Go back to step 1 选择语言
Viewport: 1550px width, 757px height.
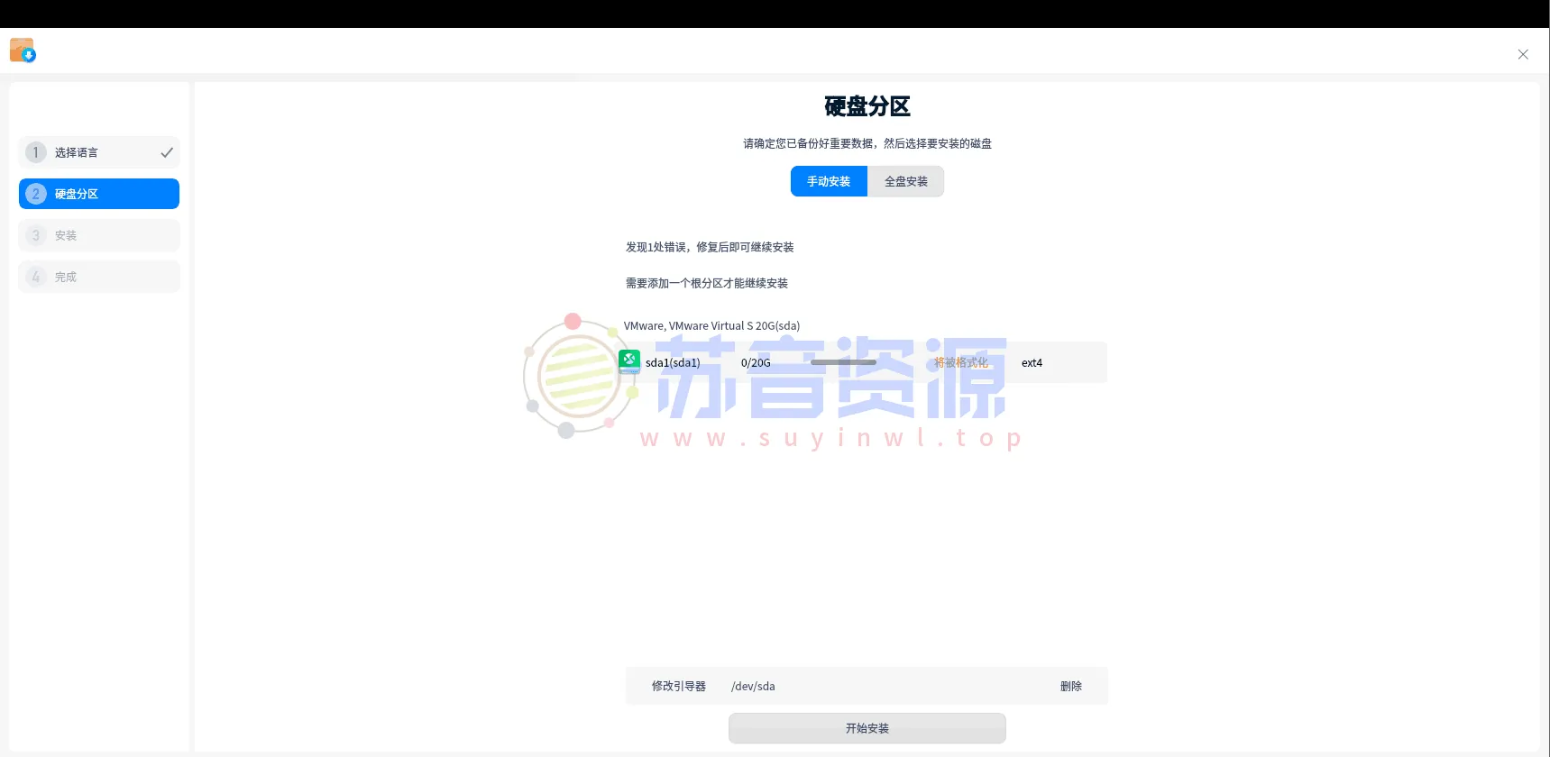99,152
